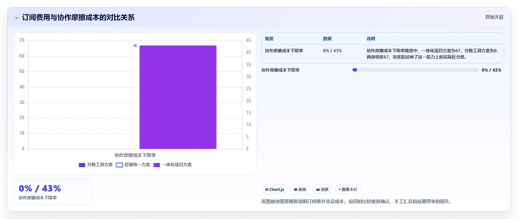Click the 0% / 43% value beside progress bar

tap(492, 70)
